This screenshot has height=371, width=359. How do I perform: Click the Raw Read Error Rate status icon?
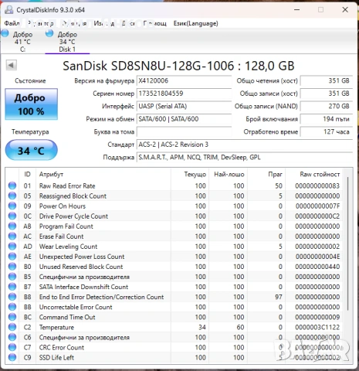coord(12,185)
